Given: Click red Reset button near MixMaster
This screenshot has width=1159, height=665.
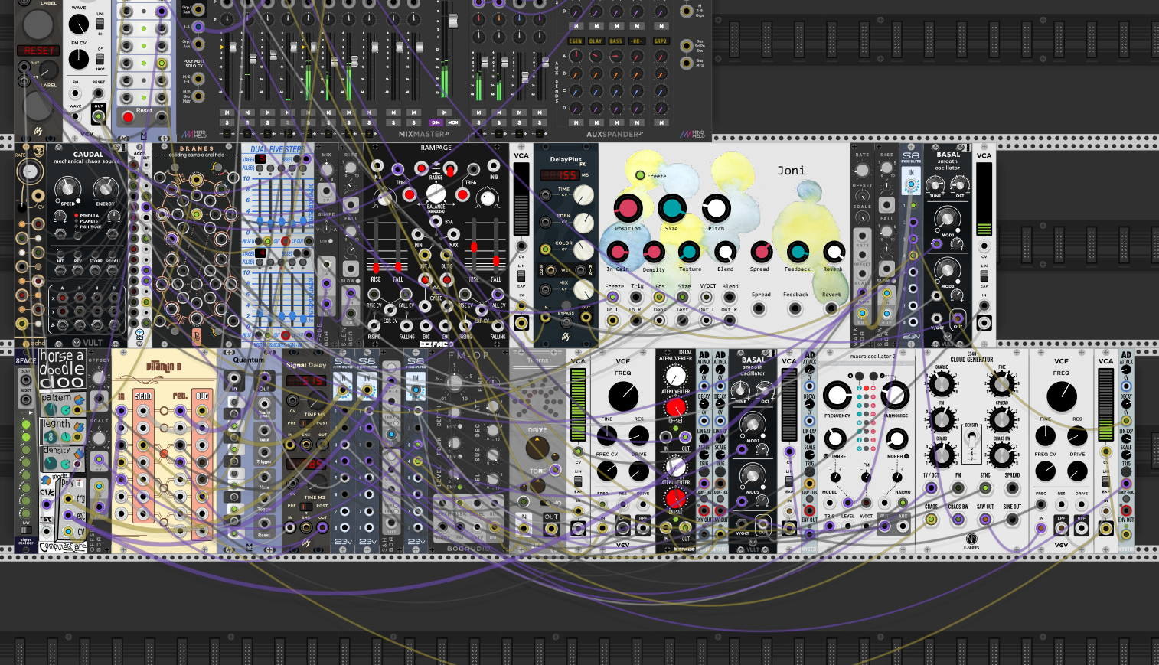Looking at the screenshot, I should [x=129, y=117].
